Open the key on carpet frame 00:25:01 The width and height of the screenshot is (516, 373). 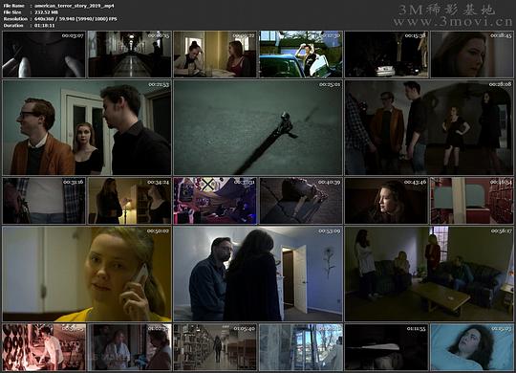tap(258, 127)
